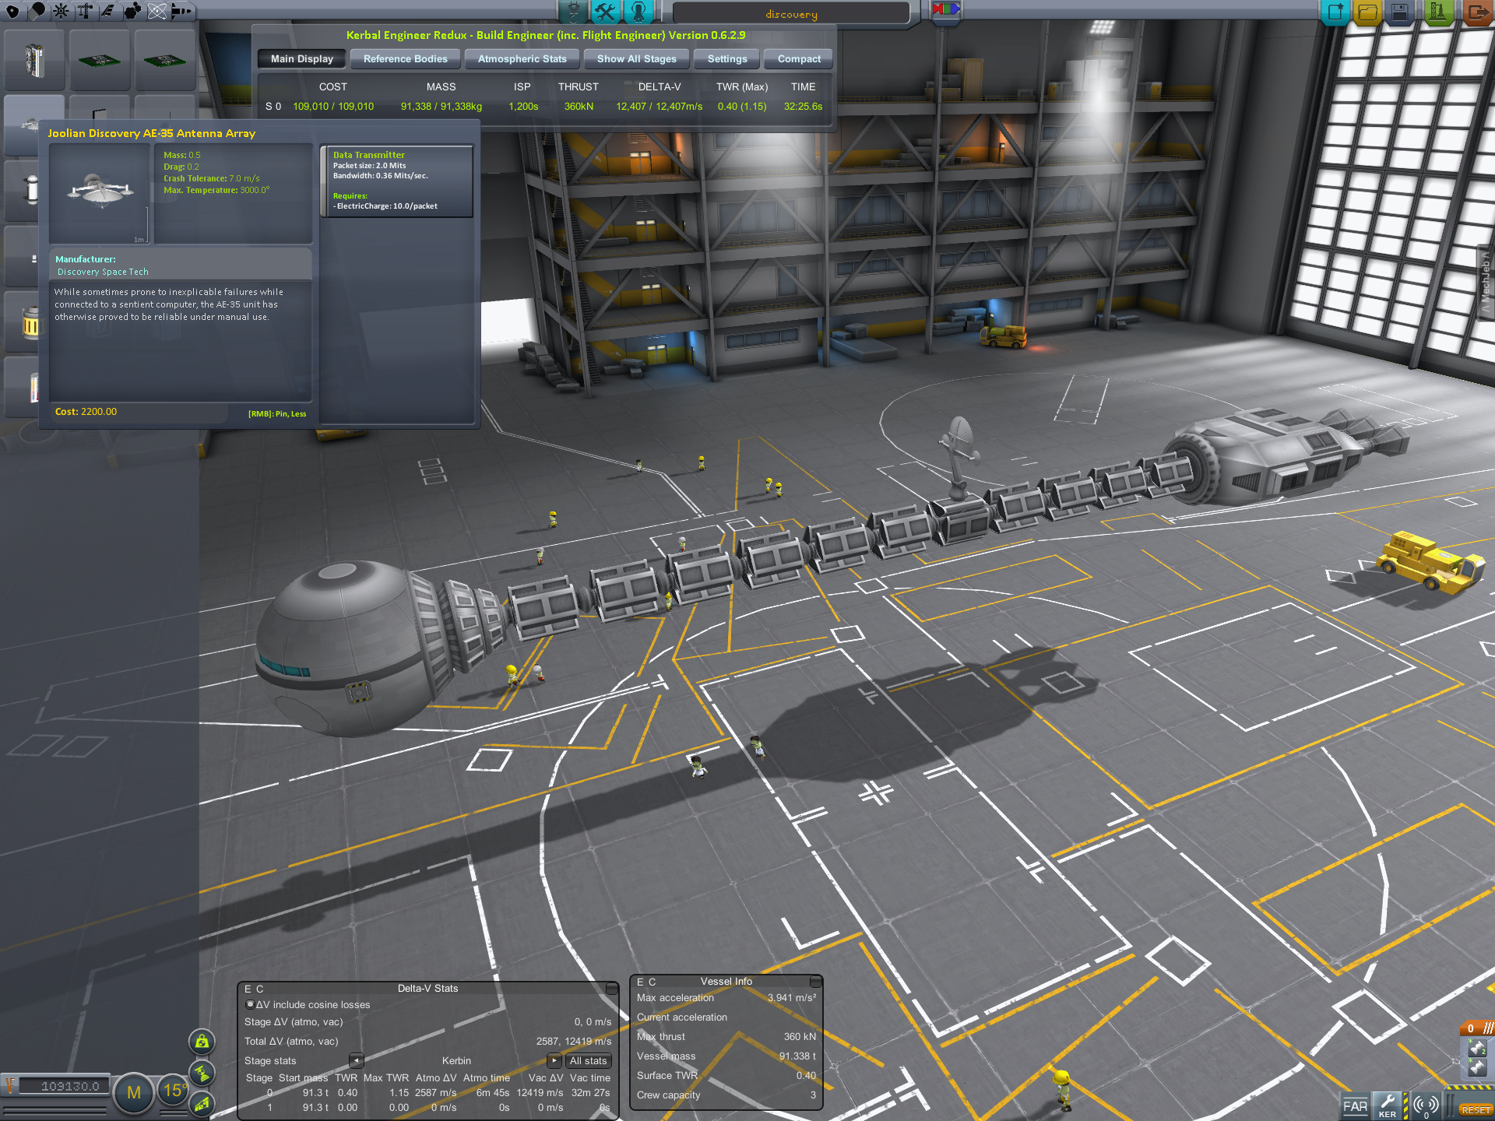The image size is (1495, 1121).
Task: Click the funds display 109130.0
Action: tap(64, 1086)
